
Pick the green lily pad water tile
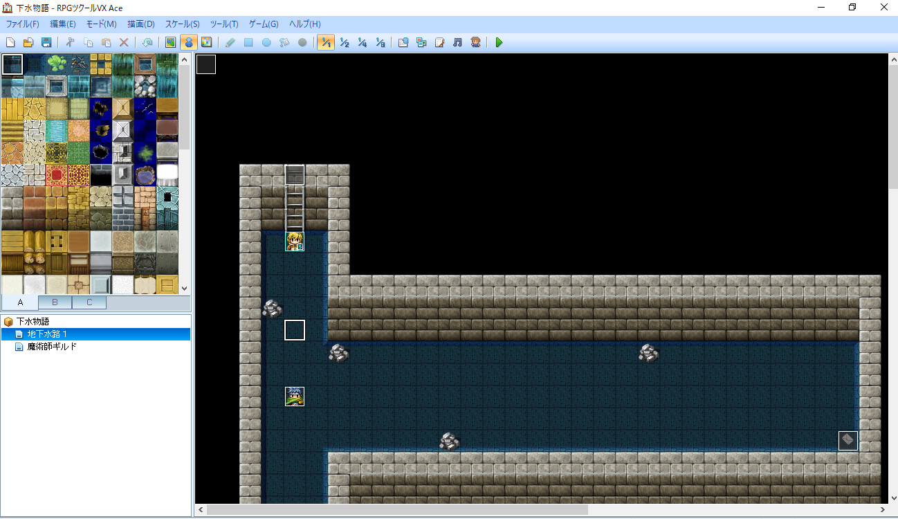coord(57,64)
